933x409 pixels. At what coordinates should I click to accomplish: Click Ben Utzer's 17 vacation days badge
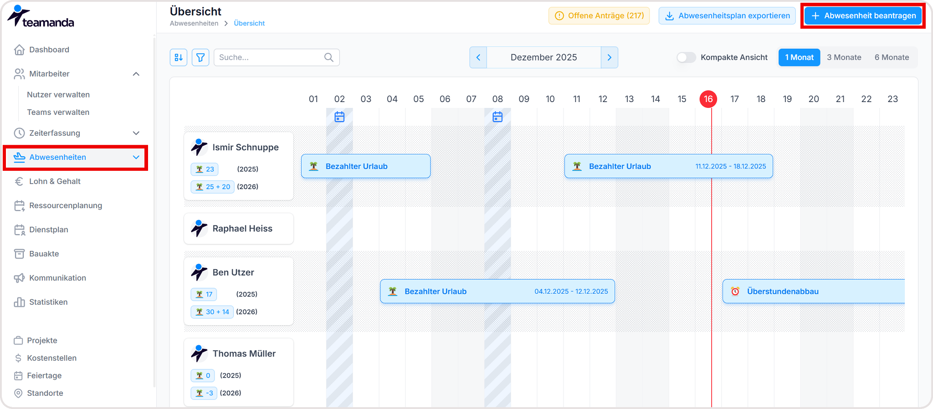(x=204, y=294)
